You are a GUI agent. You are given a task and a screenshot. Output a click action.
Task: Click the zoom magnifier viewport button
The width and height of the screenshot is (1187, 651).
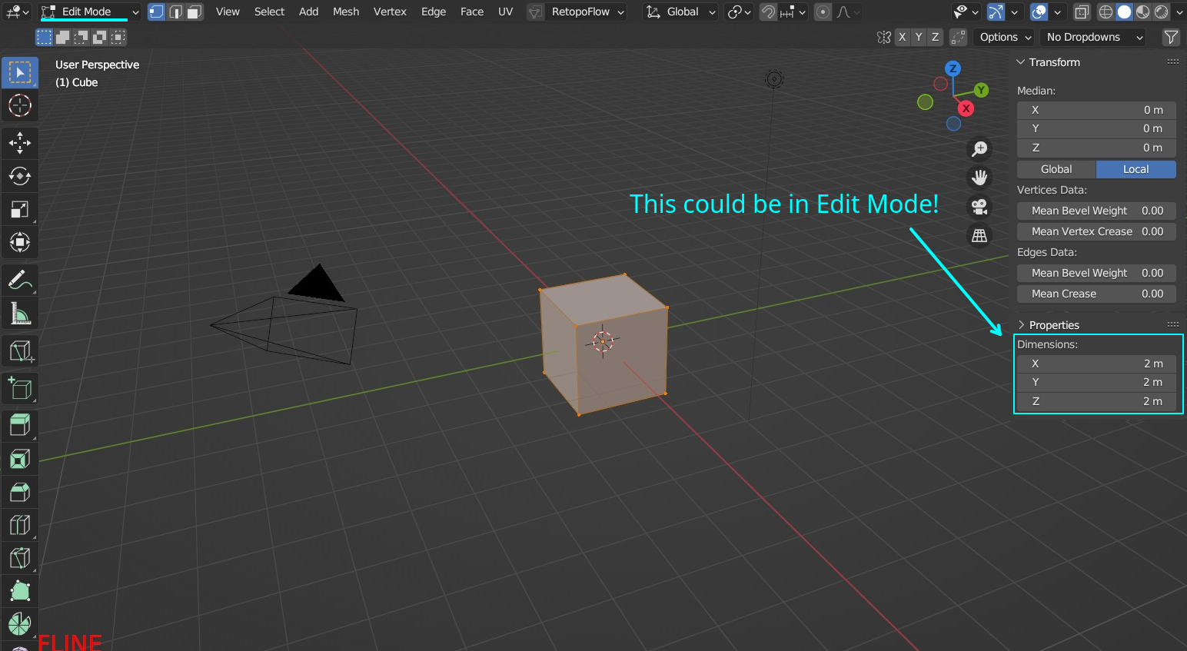pyautogui.click(x=979, y=149)
